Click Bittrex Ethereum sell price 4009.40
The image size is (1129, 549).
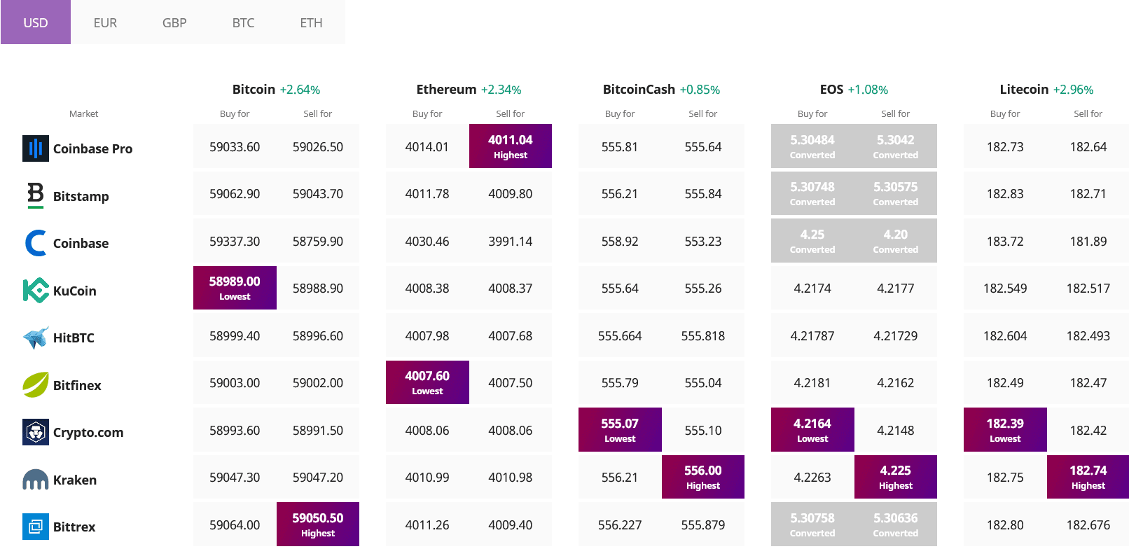coord(511,524)
